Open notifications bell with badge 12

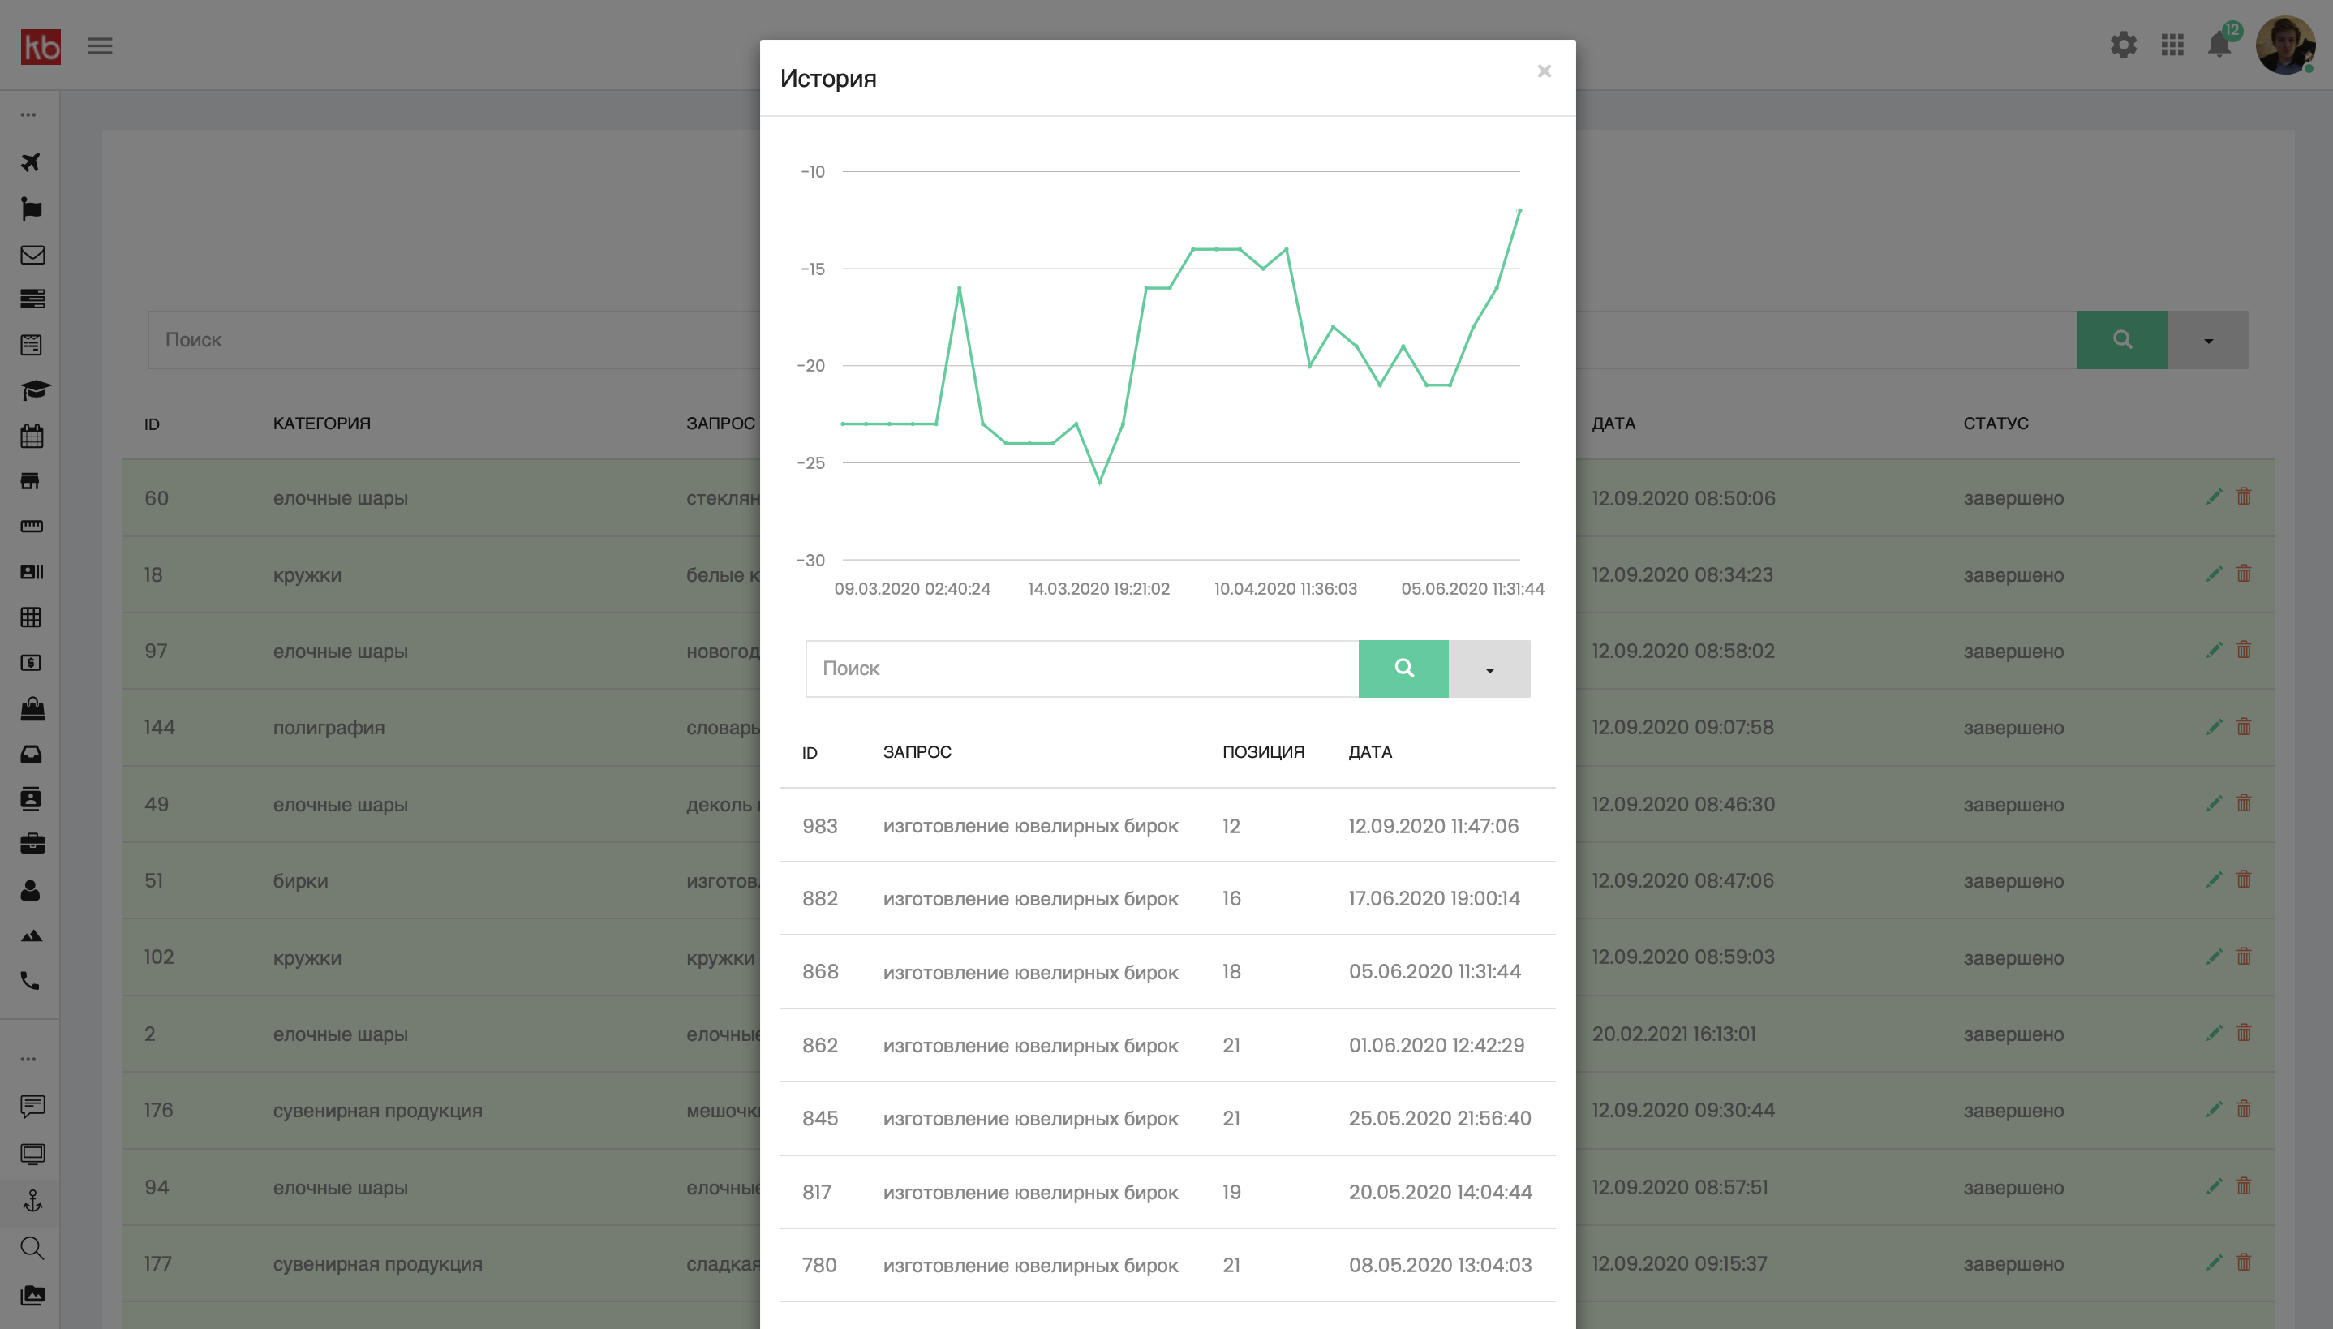point(2220,43)
